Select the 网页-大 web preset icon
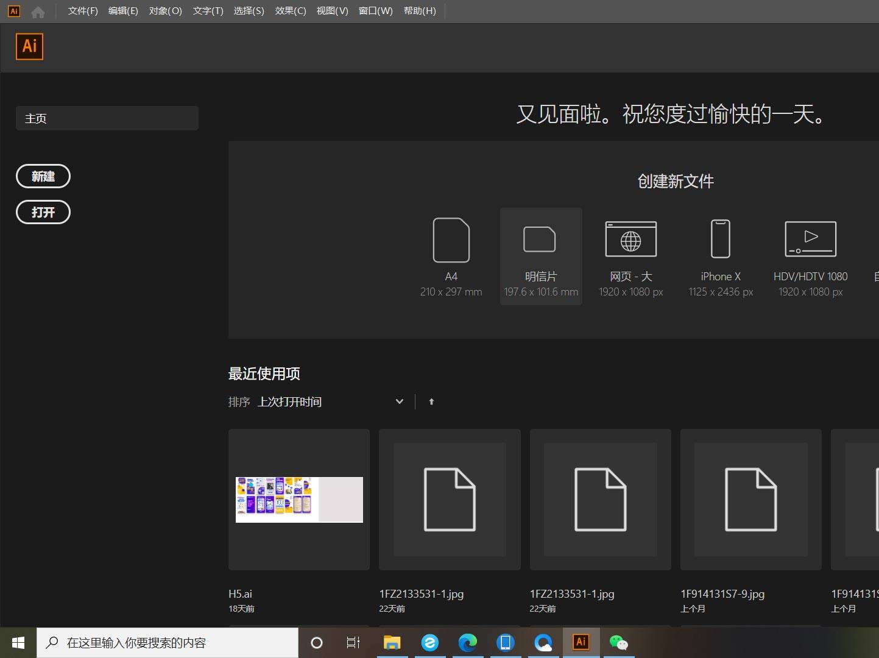 [630, 239]
